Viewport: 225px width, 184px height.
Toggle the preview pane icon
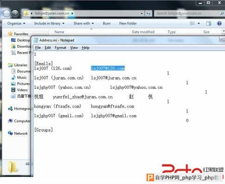pyautogui.click(x=209, y=24)
